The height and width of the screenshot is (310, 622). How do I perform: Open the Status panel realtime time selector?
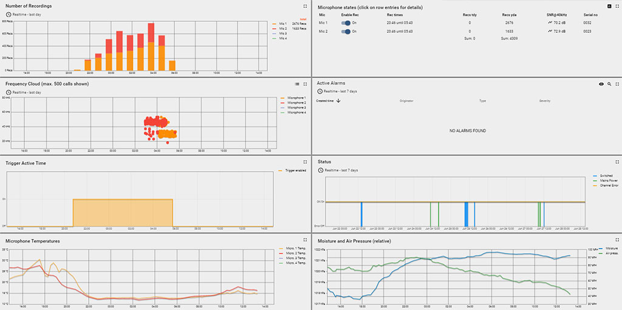tap(340, 170)
